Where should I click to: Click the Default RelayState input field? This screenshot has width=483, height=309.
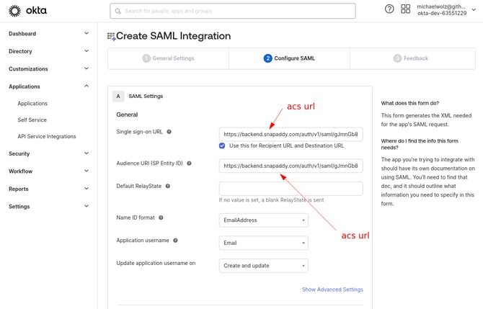(x=291, y=188)
